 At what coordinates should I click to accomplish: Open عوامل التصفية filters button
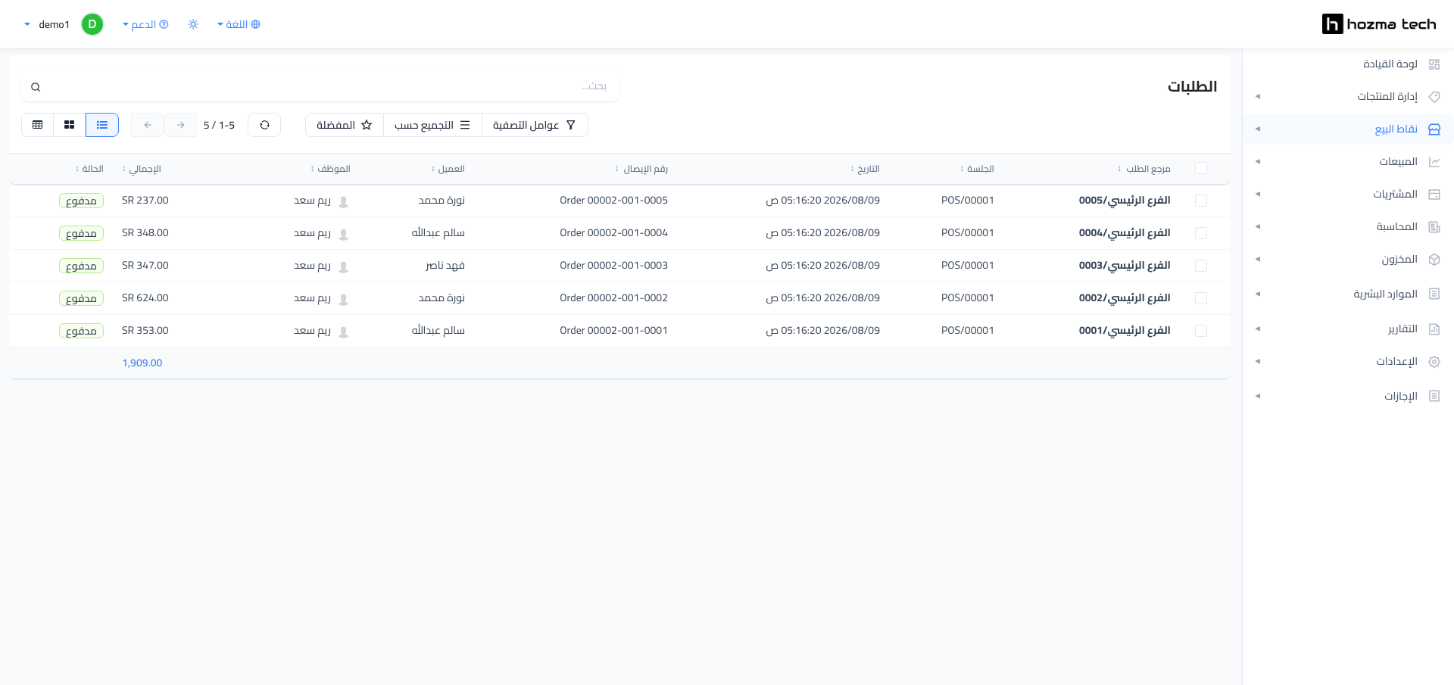click(x=535, y=125)
